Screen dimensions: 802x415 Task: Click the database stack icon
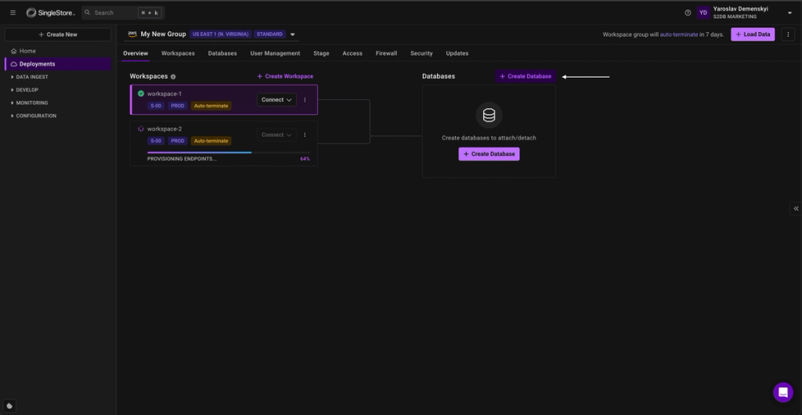[489, 116]
